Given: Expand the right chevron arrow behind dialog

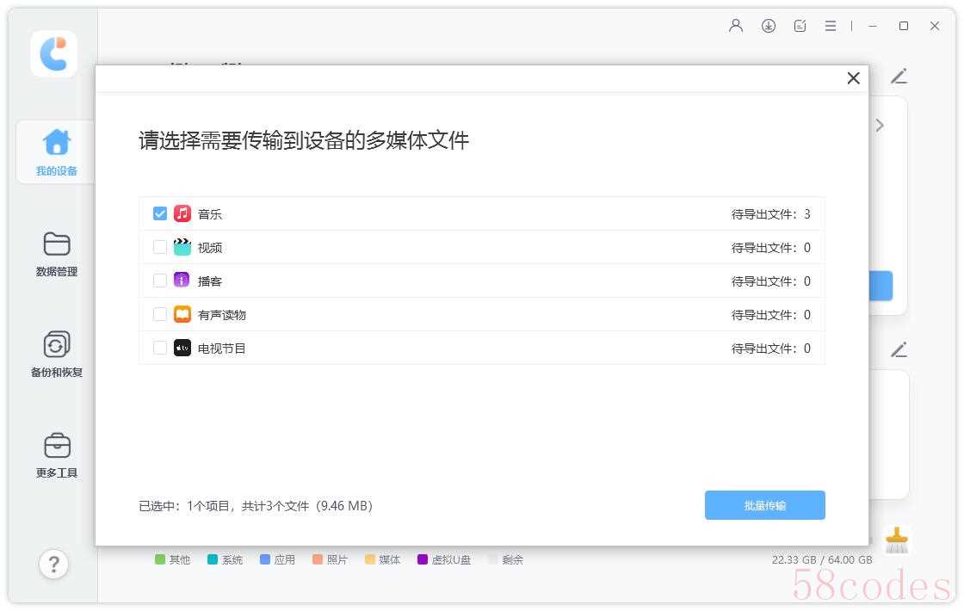Looking at the screenshot, I should click(880, 126).
